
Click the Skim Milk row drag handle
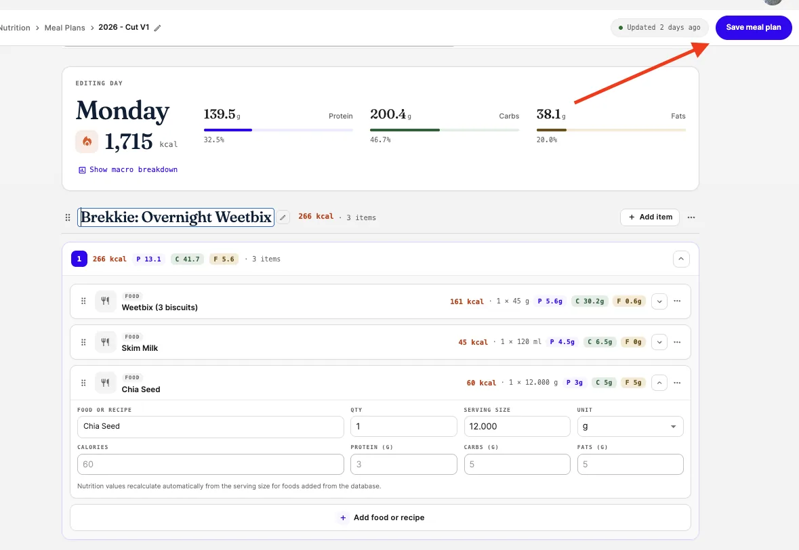83,342
